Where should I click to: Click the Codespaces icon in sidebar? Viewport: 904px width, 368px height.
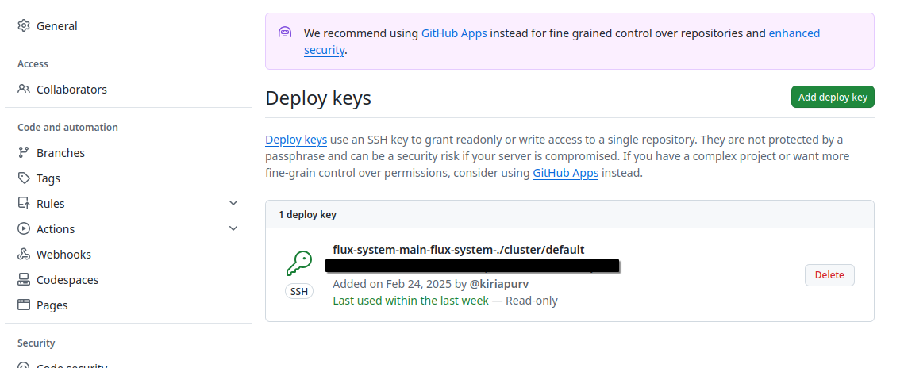click(24, 280)
